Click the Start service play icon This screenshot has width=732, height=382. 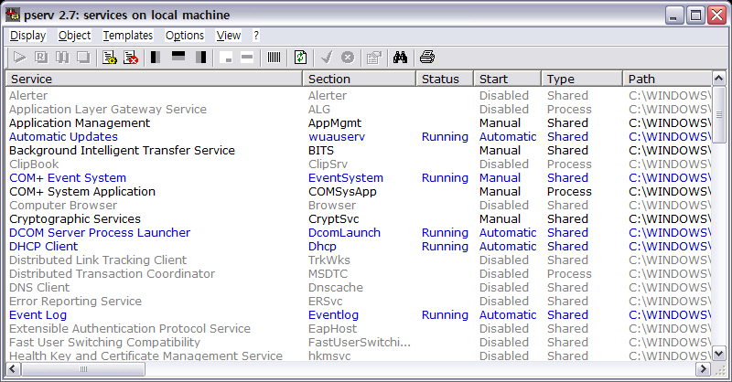(x=19, y=58)
